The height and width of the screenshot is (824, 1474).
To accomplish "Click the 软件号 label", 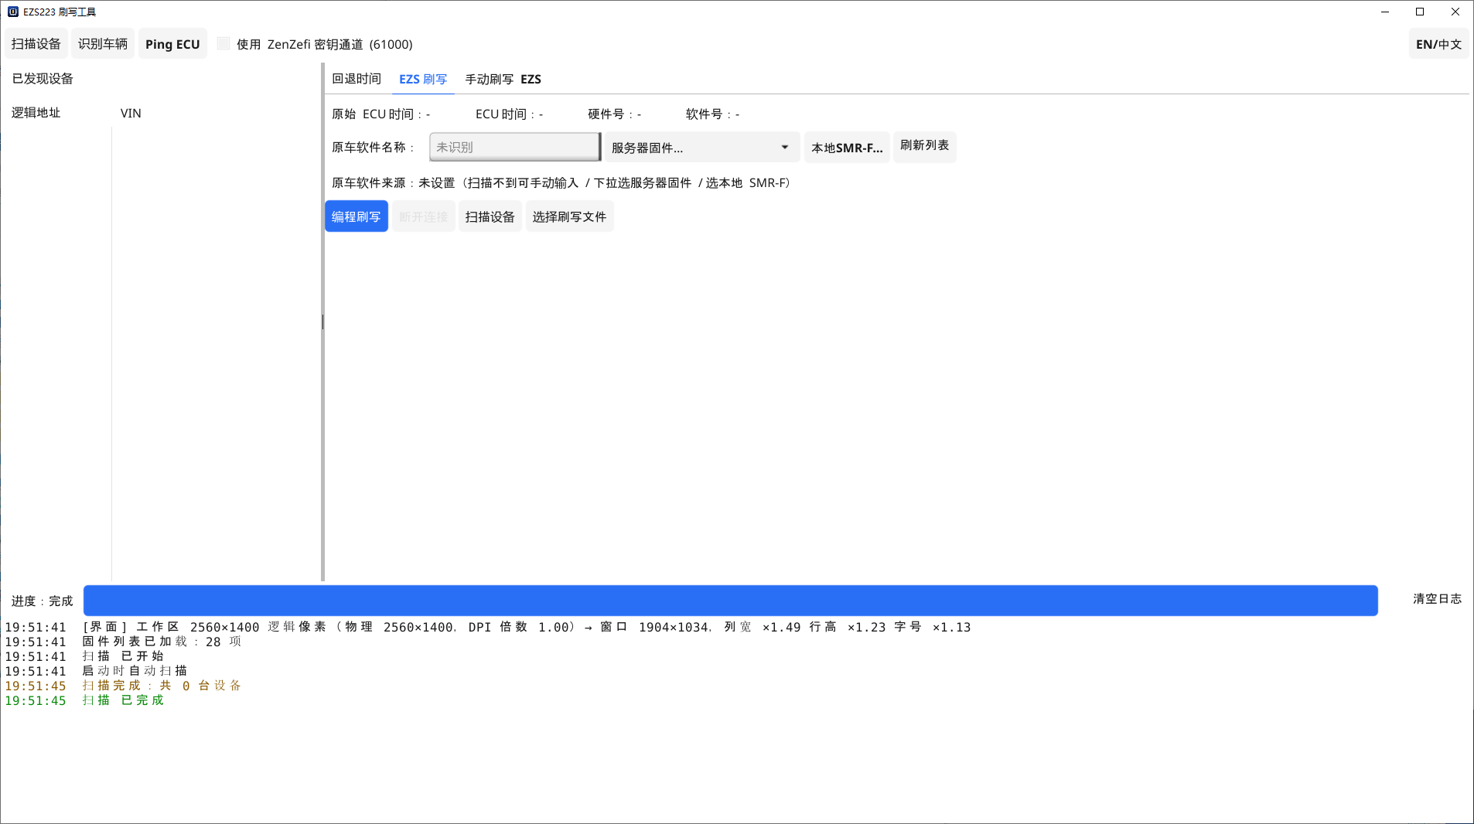I will (x=712, y=114).
